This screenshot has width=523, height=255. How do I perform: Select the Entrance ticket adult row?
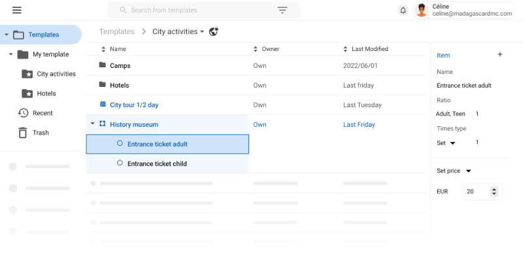tap(167, 144)
